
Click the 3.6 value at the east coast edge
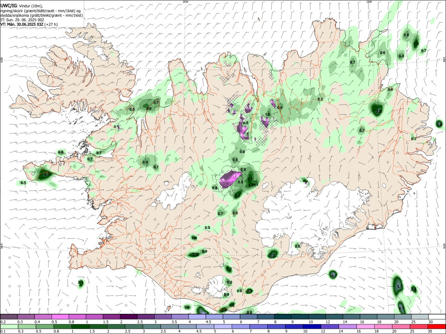click(439, 124)
